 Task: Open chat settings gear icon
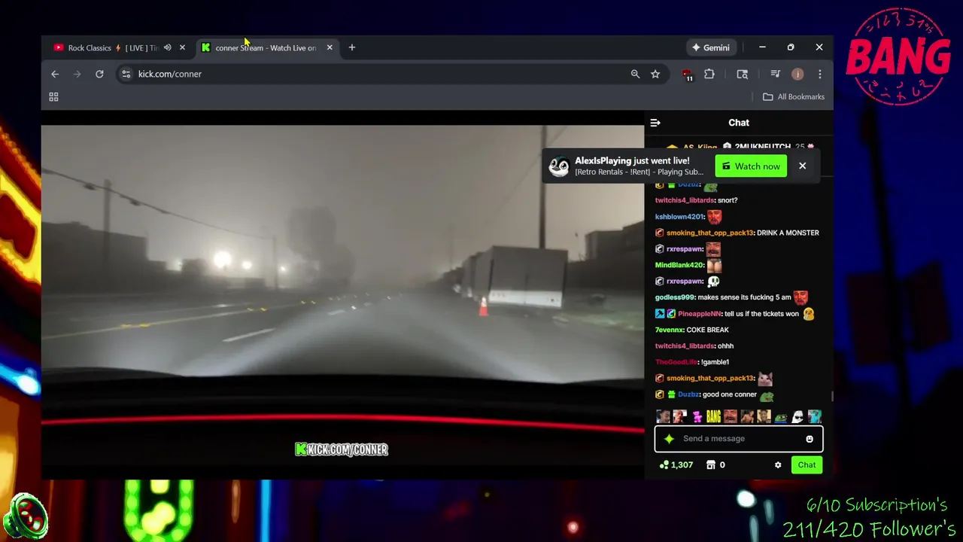tap(778, 465)
